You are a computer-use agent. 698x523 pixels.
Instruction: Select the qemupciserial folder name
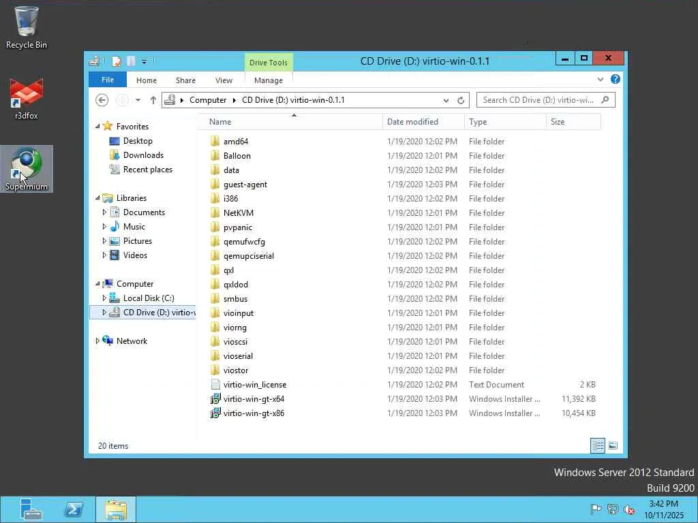(249, 256)
